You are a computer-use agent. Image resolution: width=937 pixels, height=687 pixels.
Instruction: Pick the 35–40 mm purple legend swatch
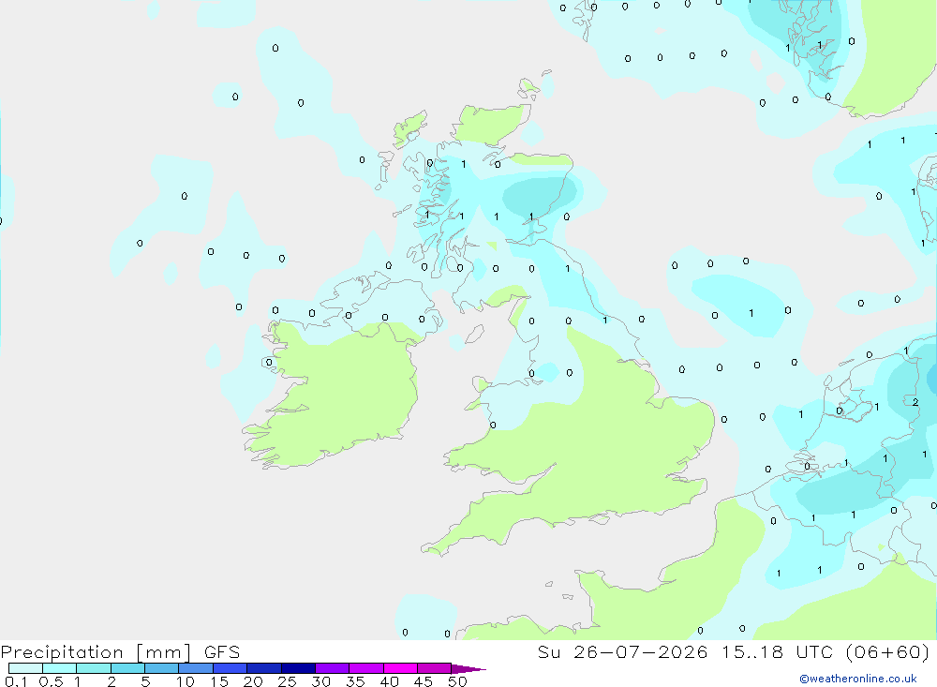click(365, 668)
